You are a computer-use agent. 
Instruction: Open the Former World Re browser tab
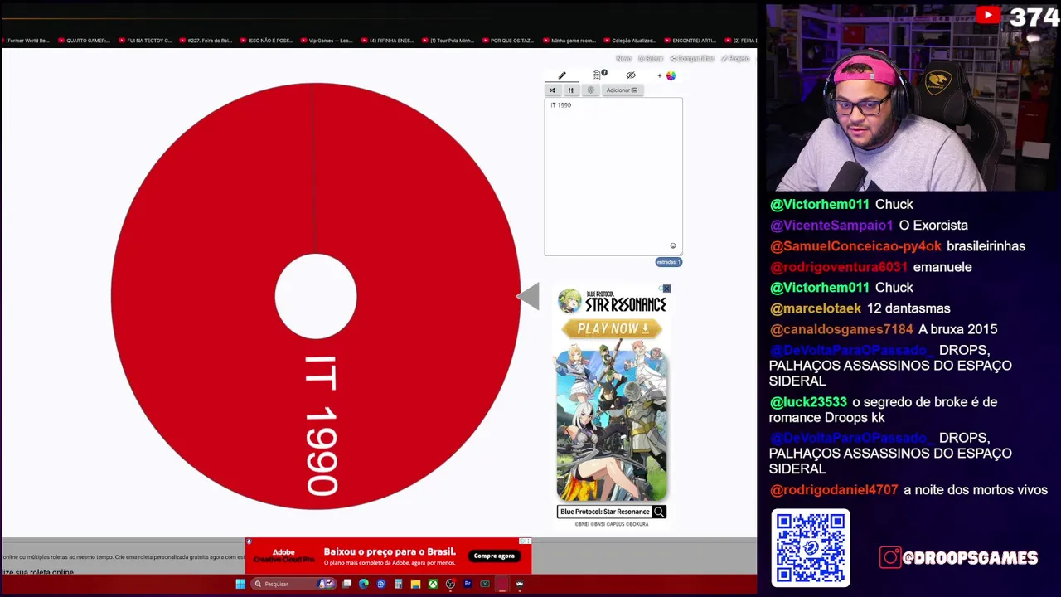click(26, 41)
